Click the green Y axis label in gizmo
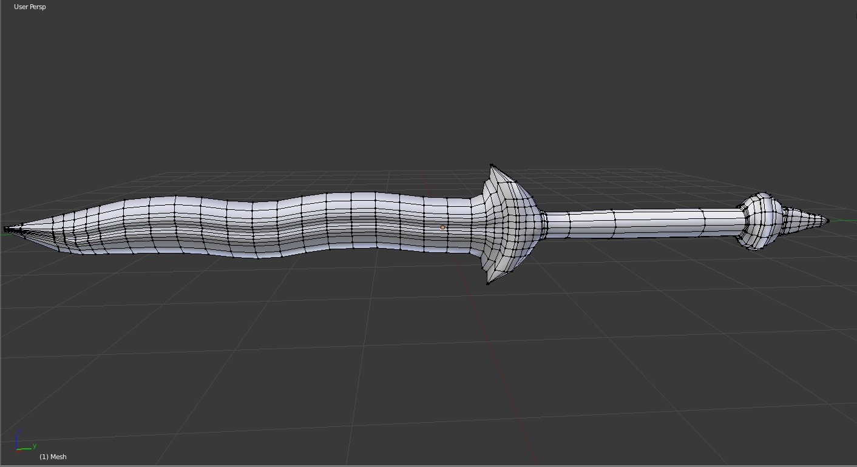Image resolution: width=857 pixels, height=467 pixels. coord(35,446)
